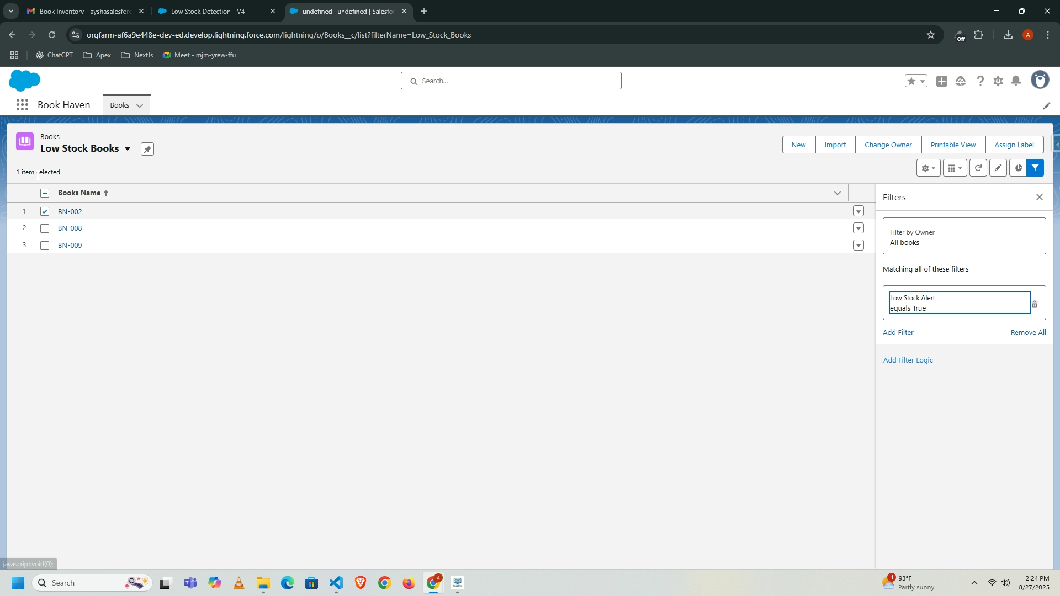Pin the Low Stock Books list view

coord(147,150)
